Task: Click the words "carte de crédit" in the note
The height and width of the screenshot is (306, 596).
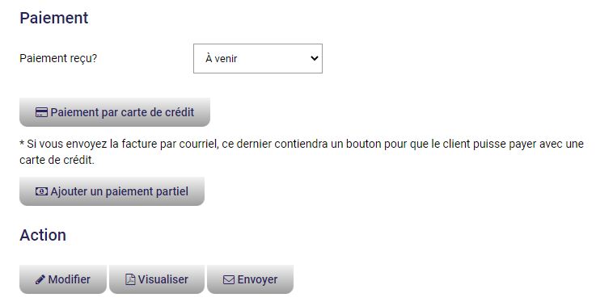Action: click(57, 160)
